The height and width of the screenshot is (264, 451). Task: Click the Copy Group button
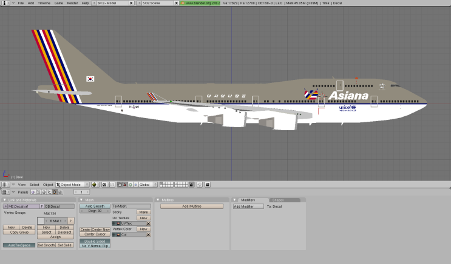point(19,232)
